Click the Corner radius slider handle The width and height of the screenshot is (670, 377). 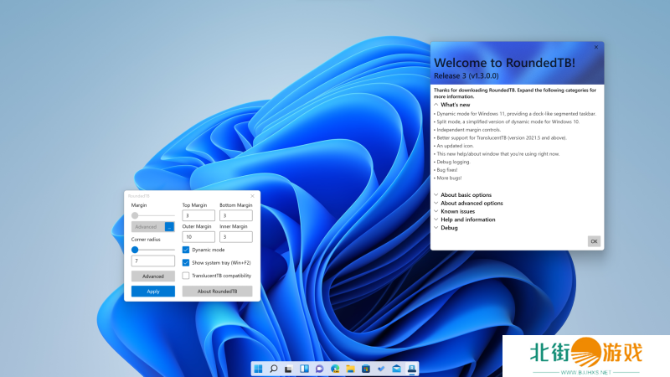pos(135,250)
